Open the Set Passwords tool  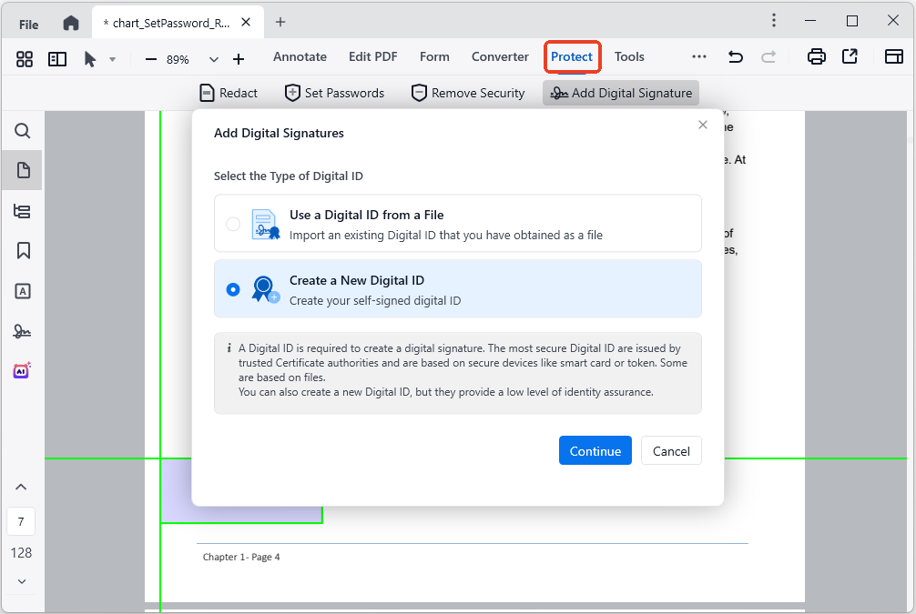tap(333, 92)
